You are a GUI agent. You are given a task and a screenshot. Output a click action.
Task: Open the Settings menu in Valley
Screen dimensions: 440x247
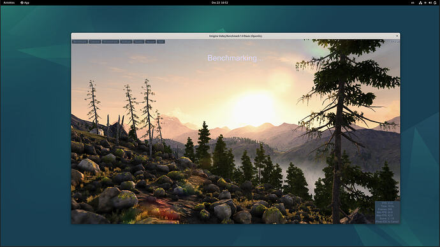[x=126, y=42]
